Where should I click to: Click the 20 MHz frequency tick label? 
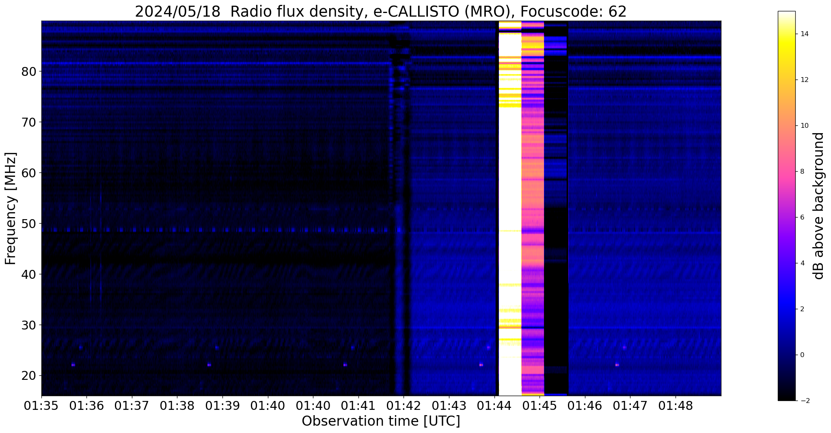point(29,376)
